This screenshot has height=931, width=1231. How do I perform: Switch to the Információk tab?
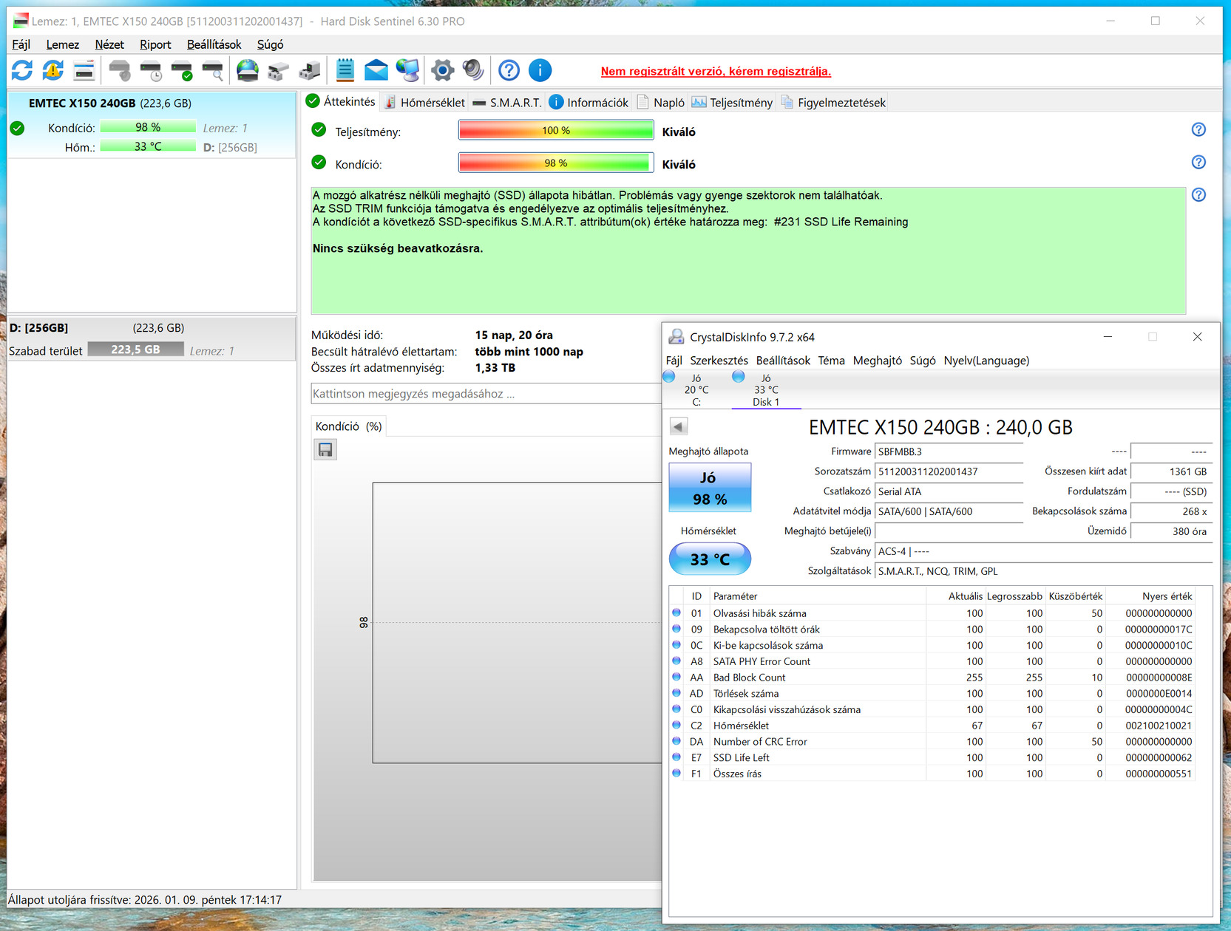click(x=589, y=102)
